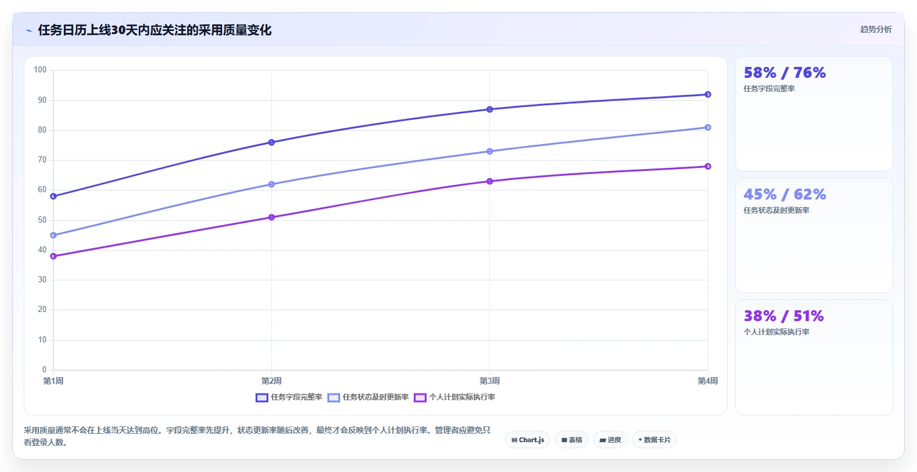This screenshot has width=917, height=472.
Task: Click the 第4周 x-axis label
Action: click(x=708, y=381)
